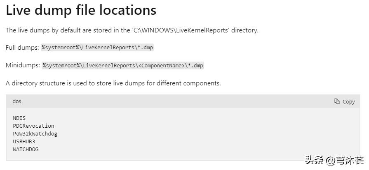
Task: Click the "Live dump file locations" heading
Action: [81, 10]
